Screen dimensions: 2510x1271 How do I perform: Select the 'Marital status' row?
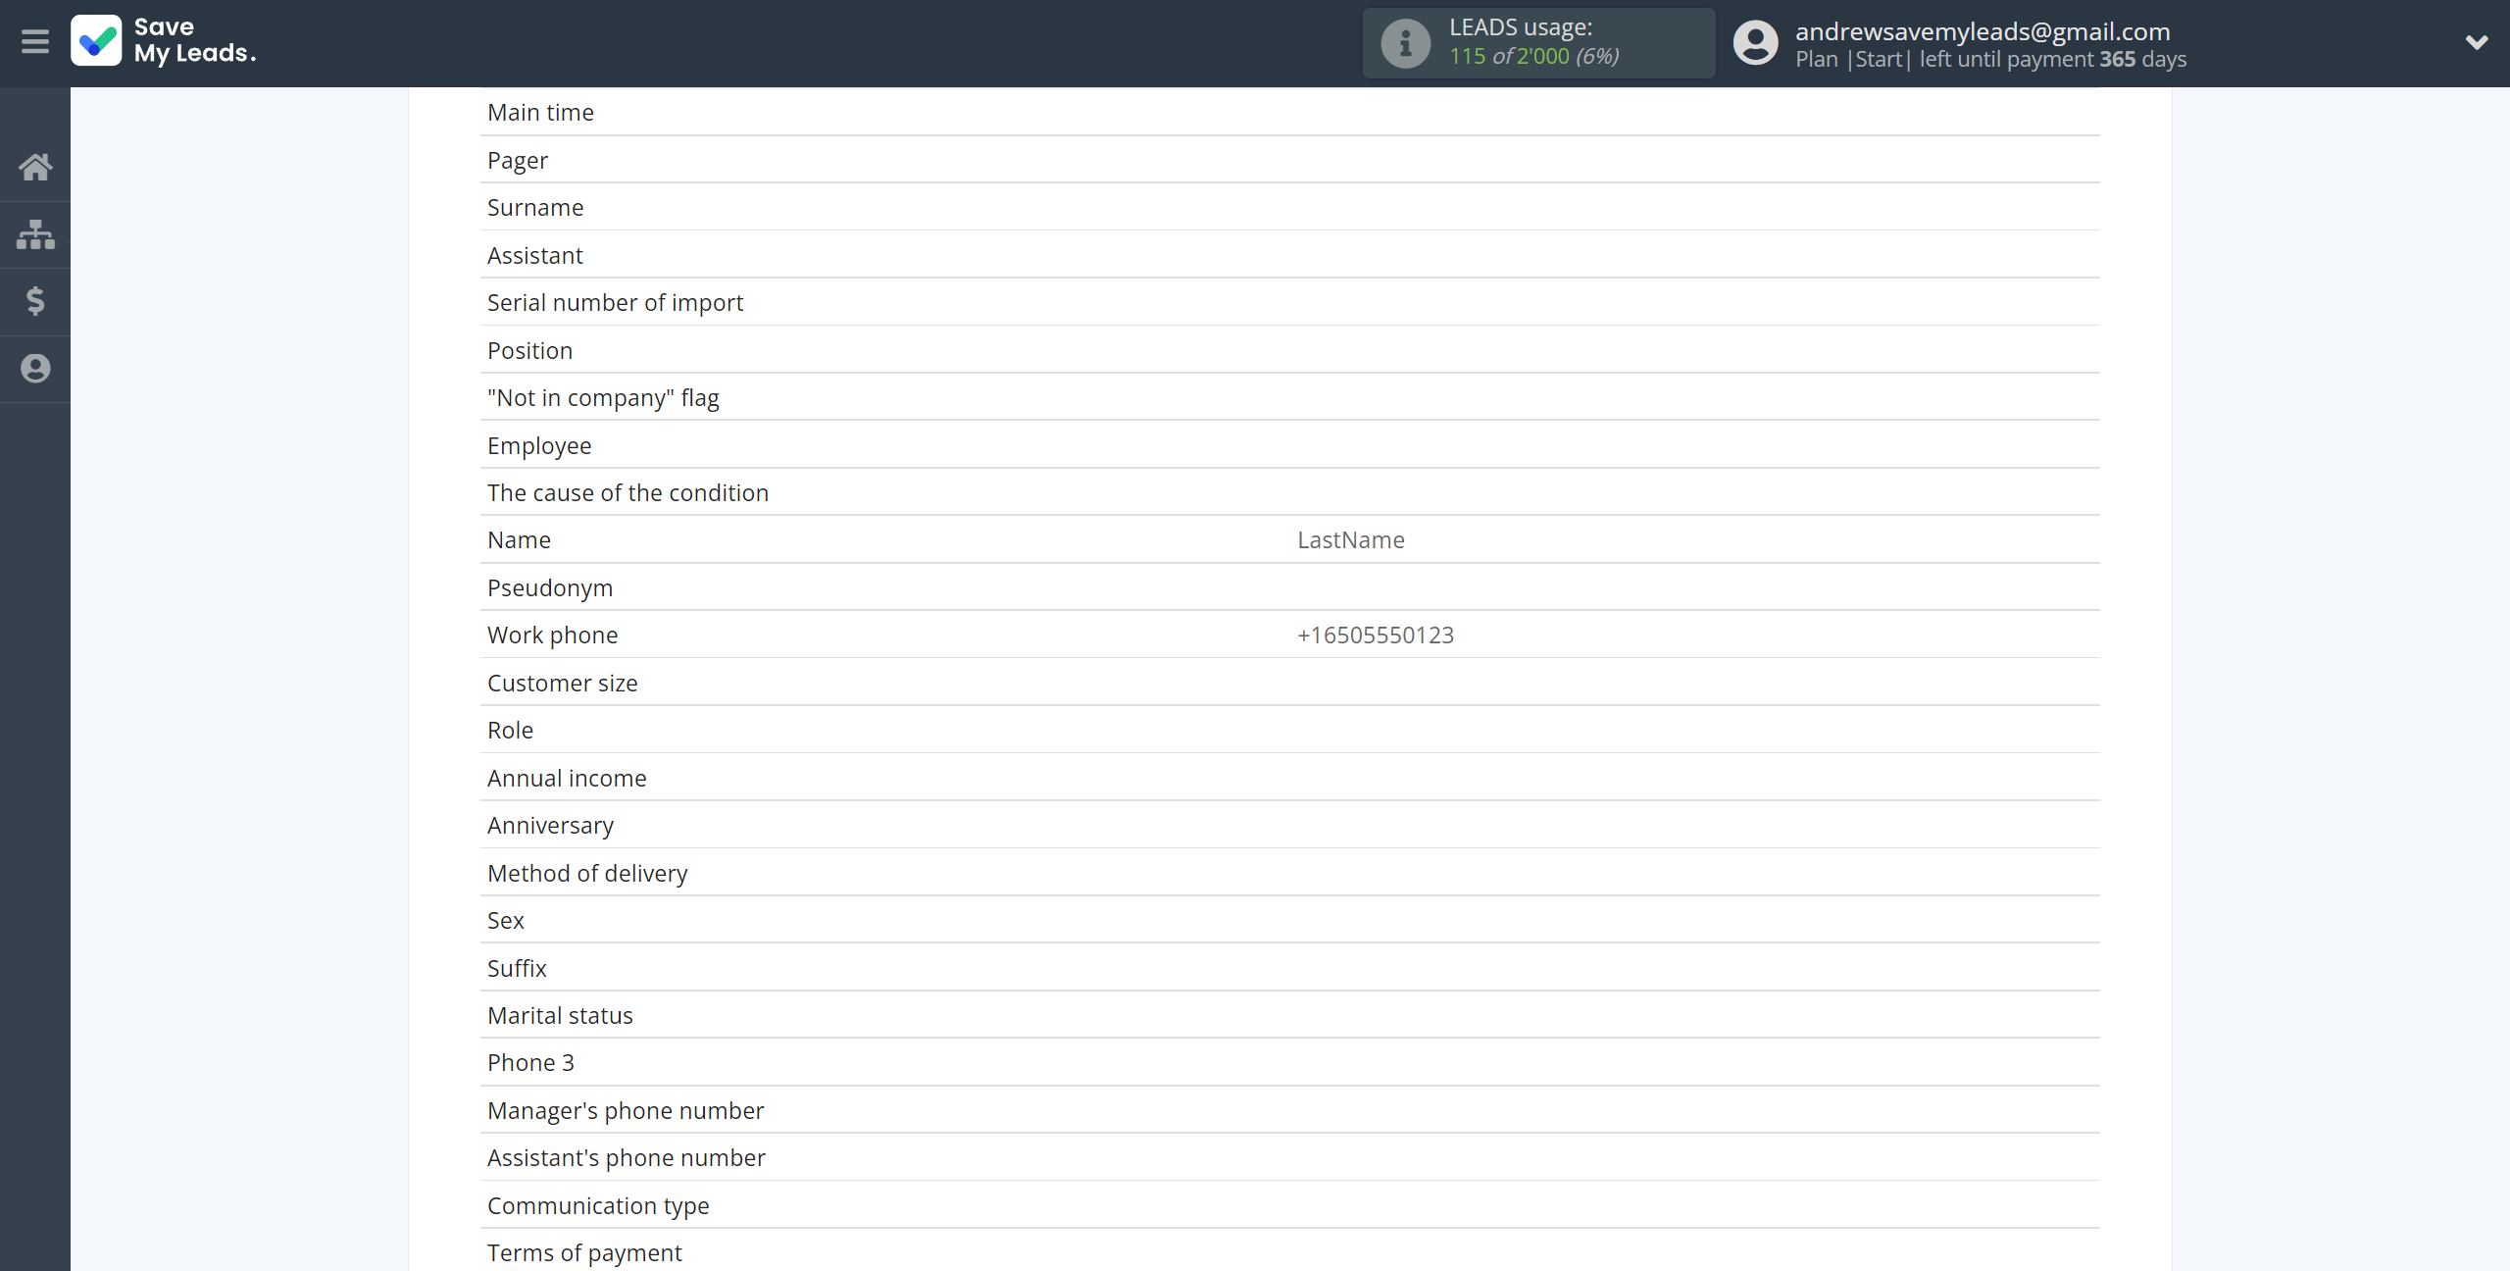[x=1289, y=1016]
